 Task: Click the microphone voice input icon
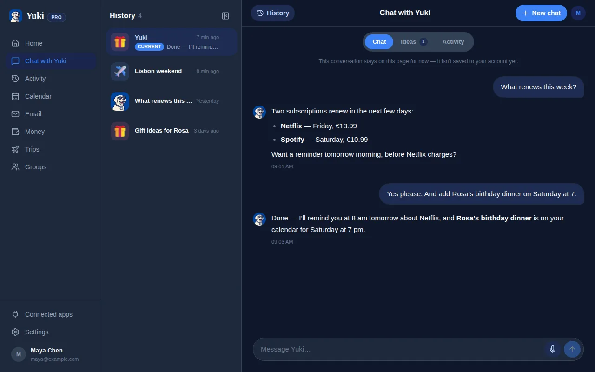[553, 349]
